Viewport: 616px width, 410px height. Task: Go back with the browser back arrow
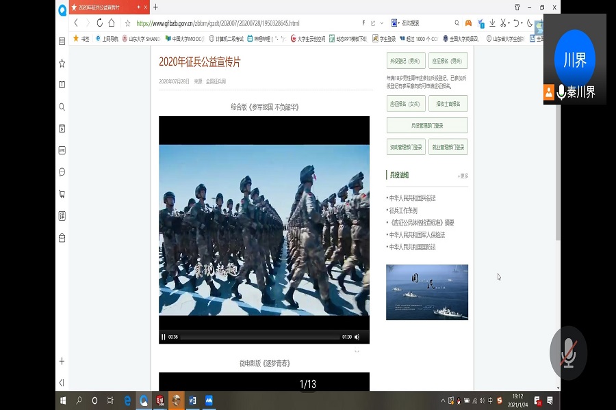(76, 23)
